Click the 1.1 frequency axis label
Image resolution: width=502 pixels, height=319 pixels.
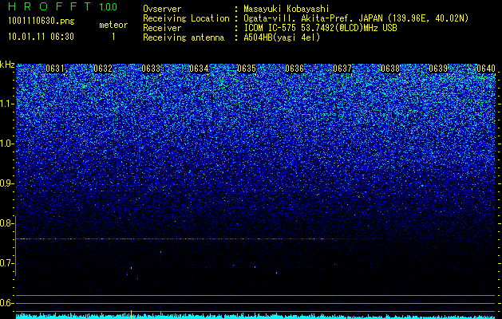coord(6,104)
